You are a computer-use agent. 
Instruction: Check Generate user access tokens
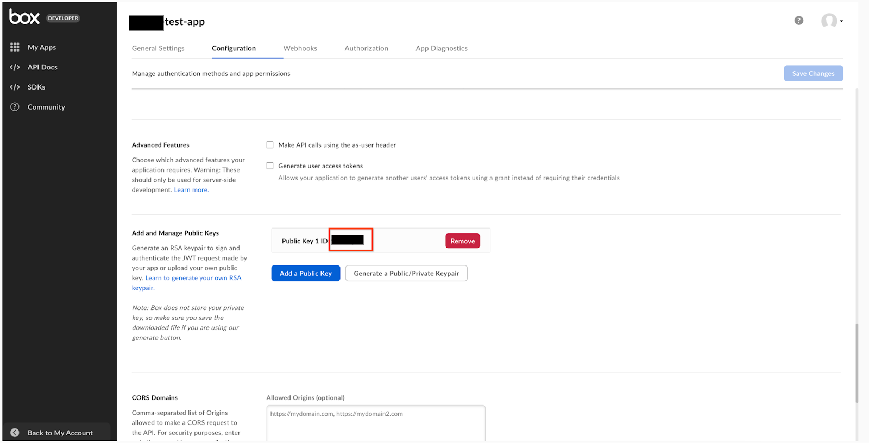270,166
